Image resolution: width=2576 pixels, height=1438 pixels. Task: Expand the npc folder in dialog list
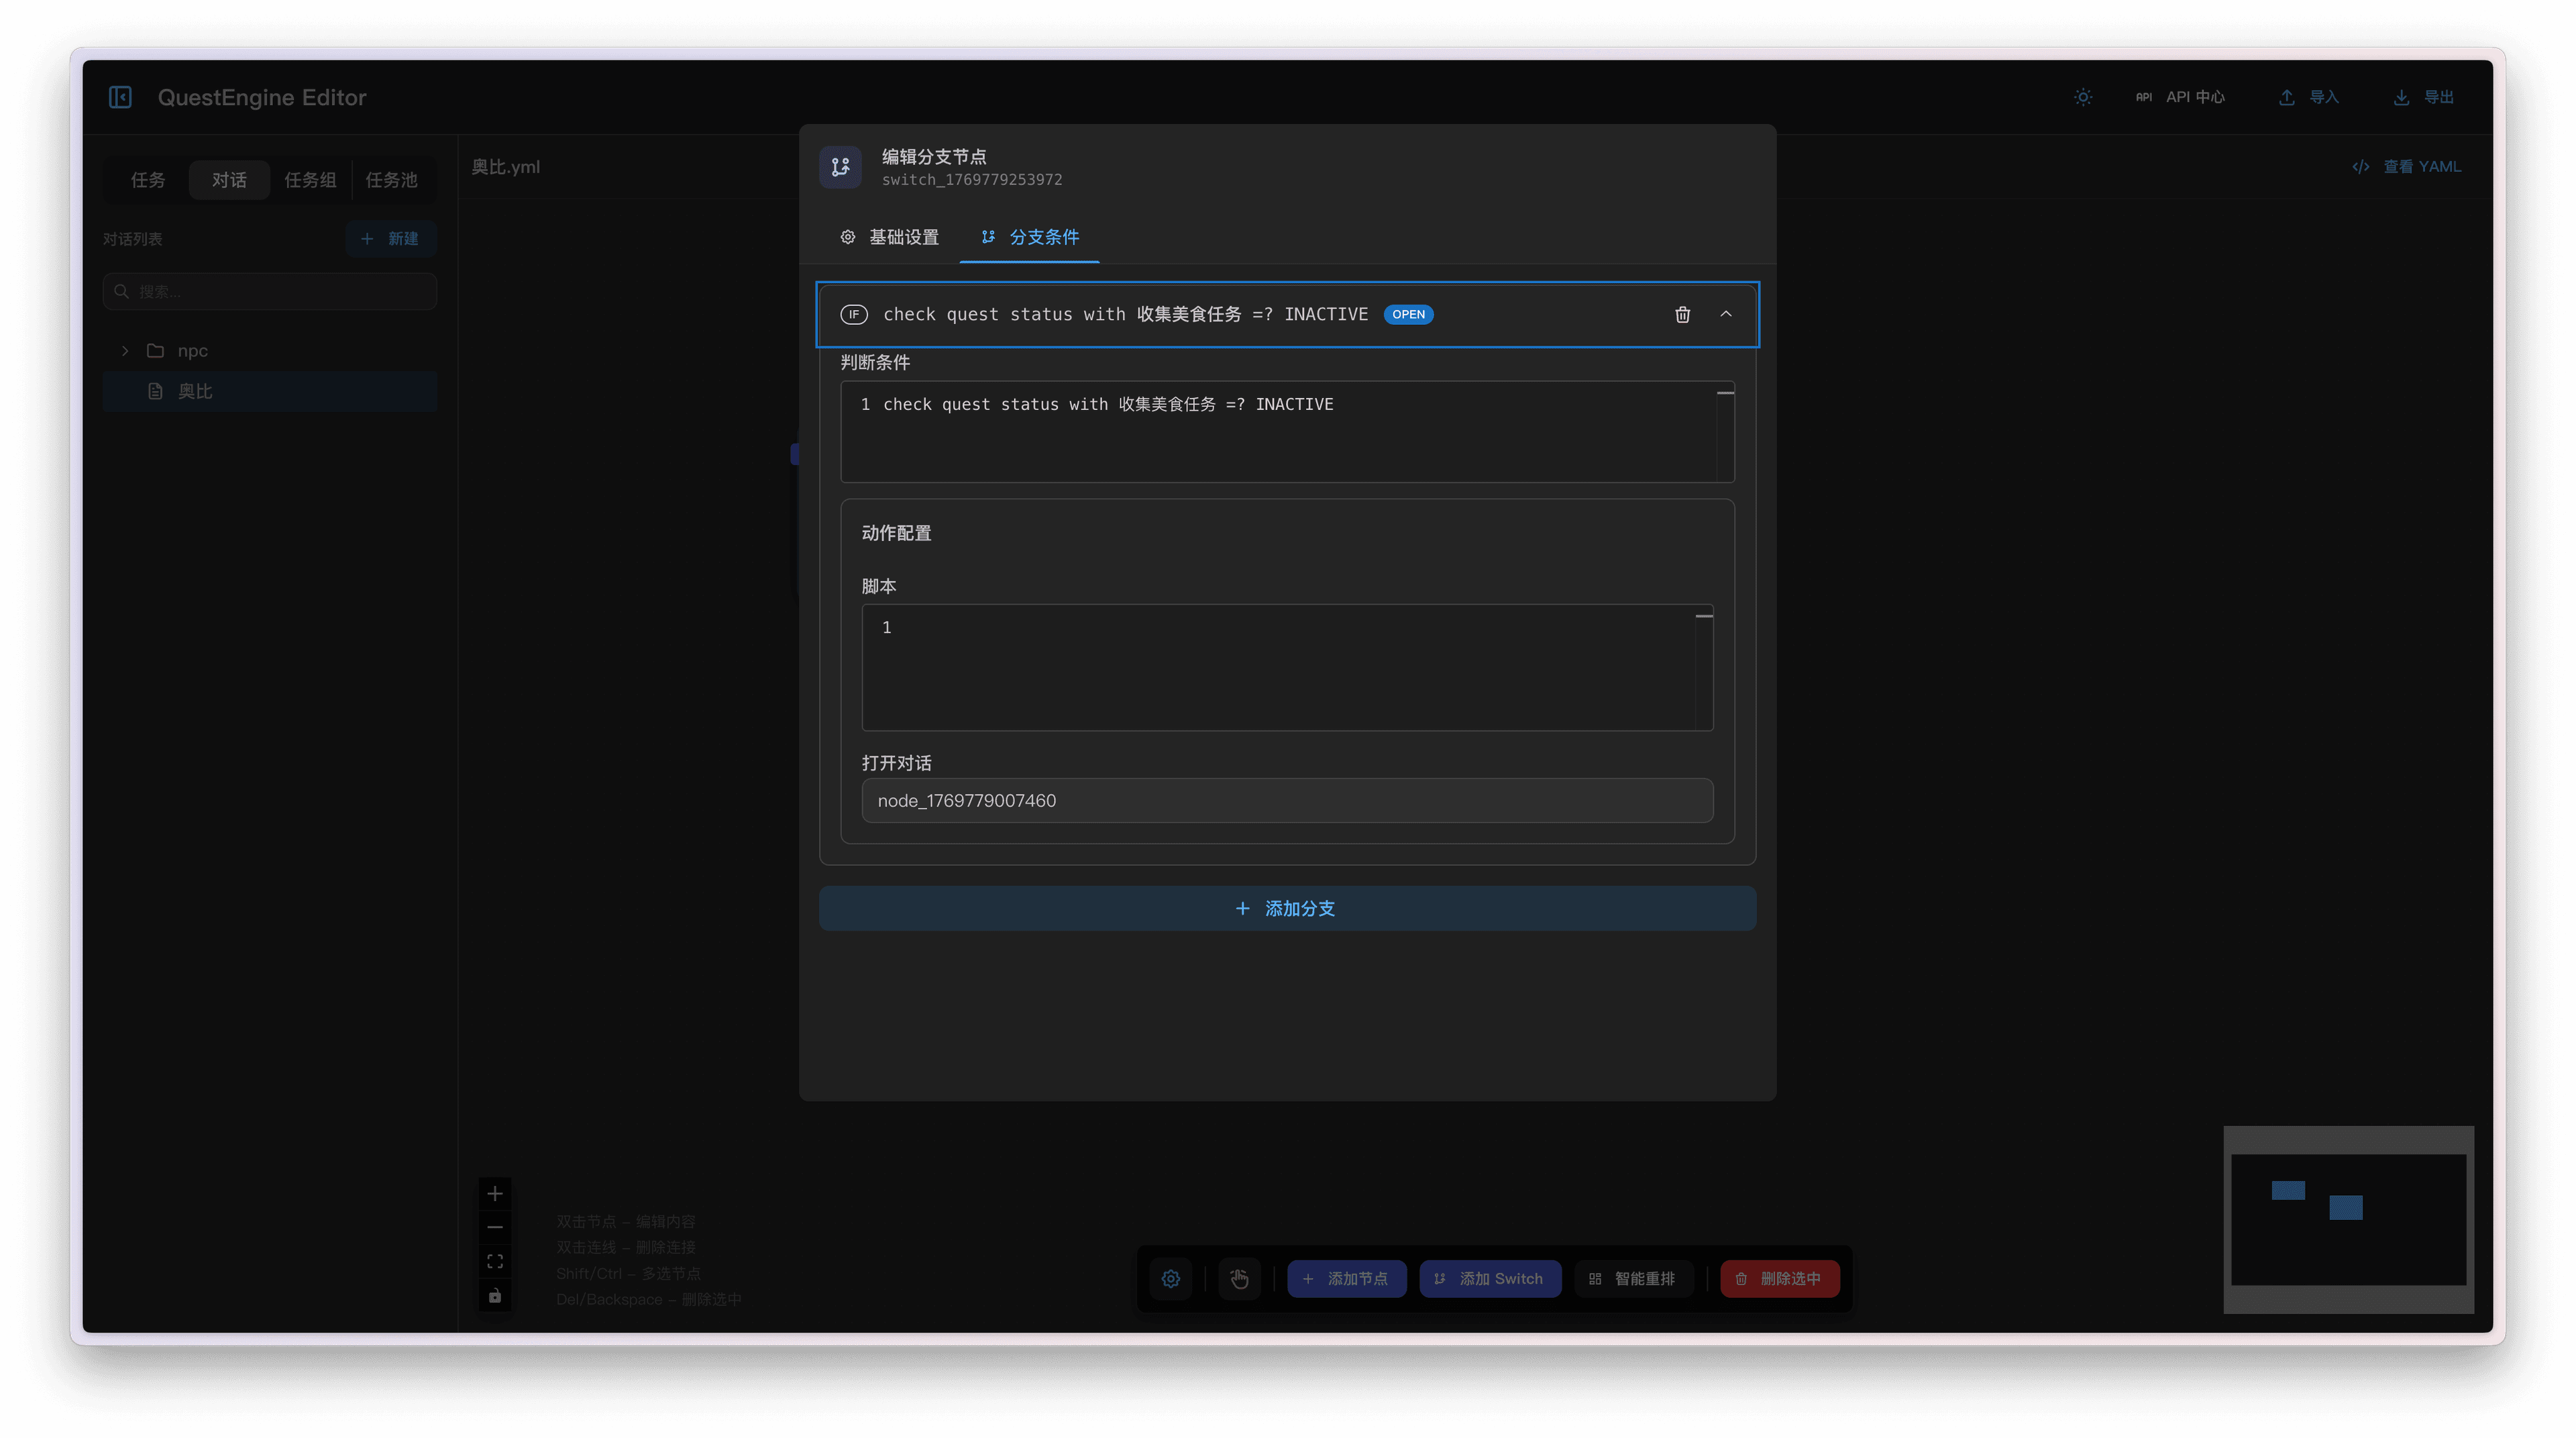[x=125, y=350]
